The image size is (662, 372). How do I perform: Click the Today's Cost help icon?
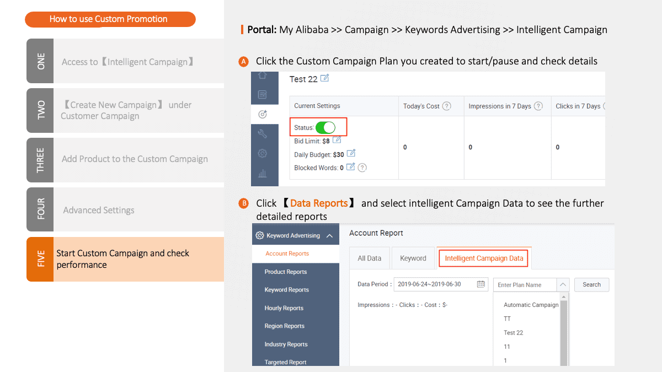pyautogui.click(x=447, y=106)
